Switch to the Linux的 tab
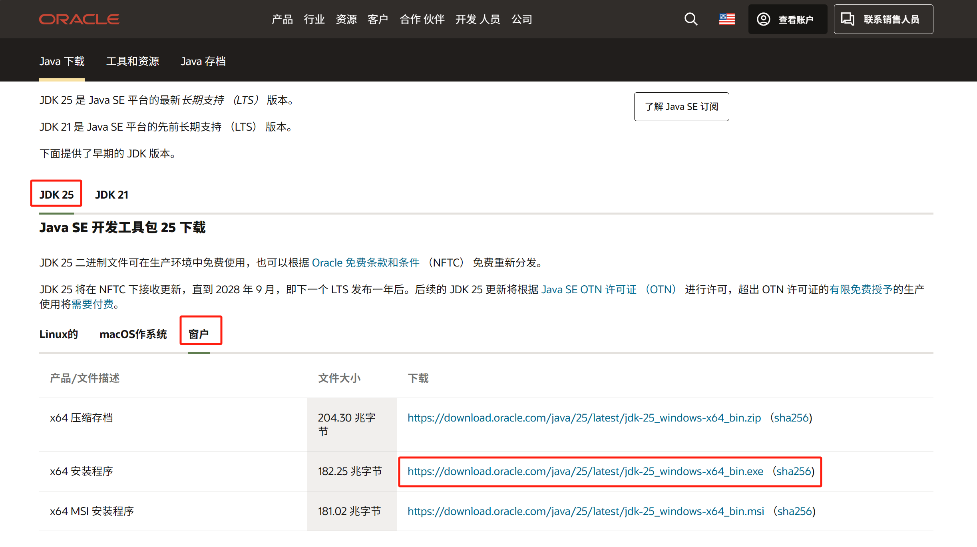 (x=58, y=334)
